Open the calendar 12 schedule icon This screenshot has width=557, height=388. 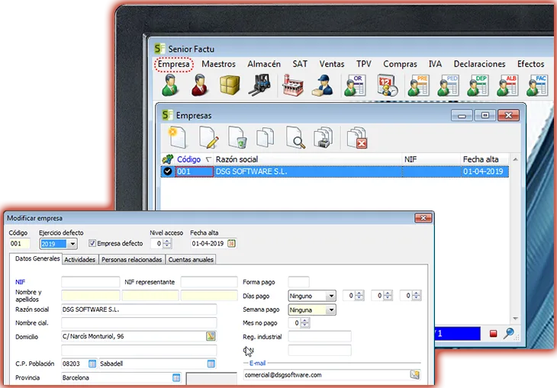(387, 85)
